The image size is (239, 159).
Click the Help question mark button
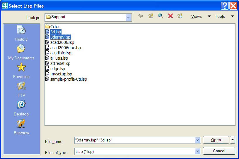225,6
